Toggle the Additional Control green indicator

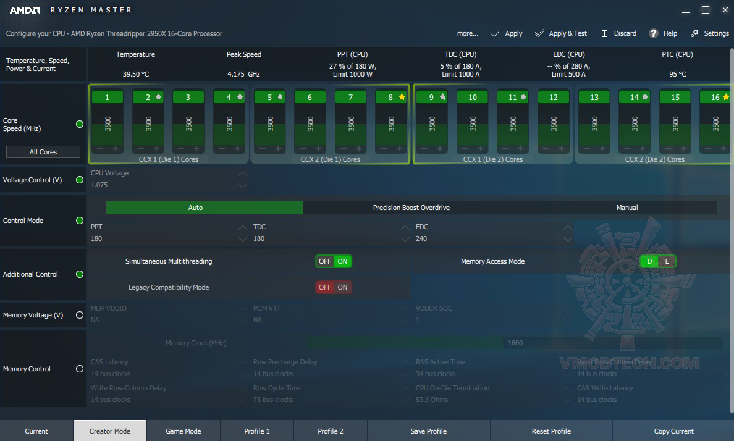(80, 274)
